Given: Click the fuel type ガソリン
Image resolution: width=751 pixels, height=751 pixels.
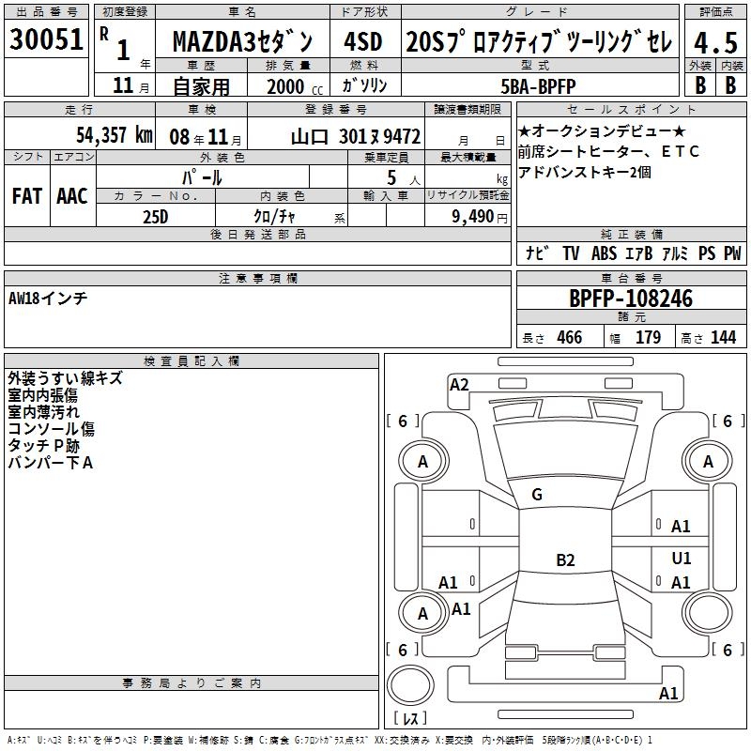Looking at the screenshot, I should click(x=364, y=85).
